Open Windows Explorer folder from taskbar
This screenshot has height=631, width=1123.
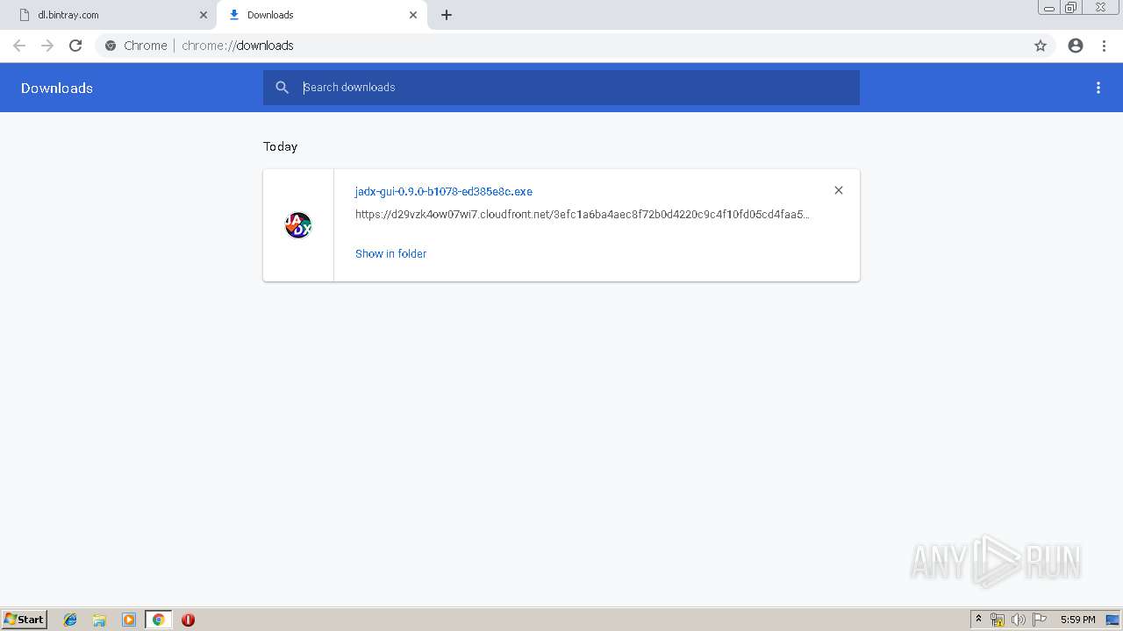coord(99,620)
